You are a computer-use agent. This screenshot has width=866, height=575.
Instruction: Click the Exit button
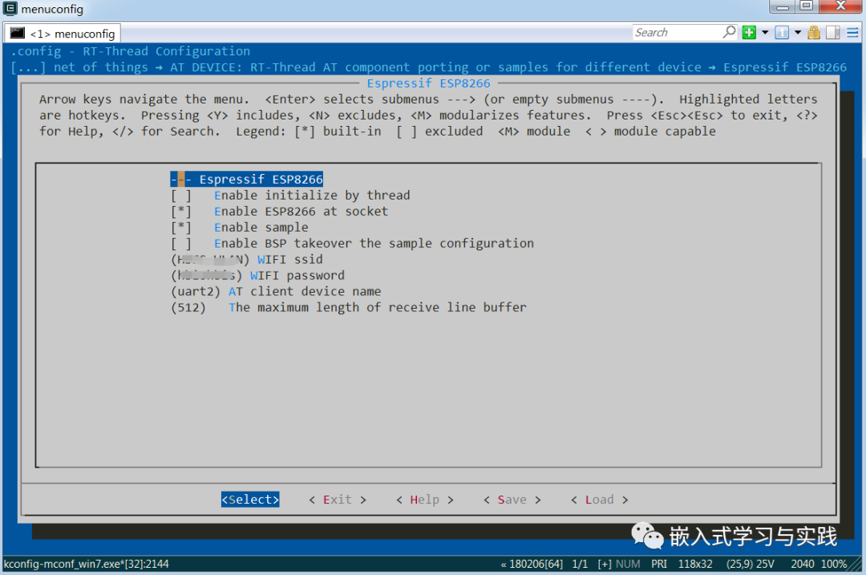tap(338, 500)
